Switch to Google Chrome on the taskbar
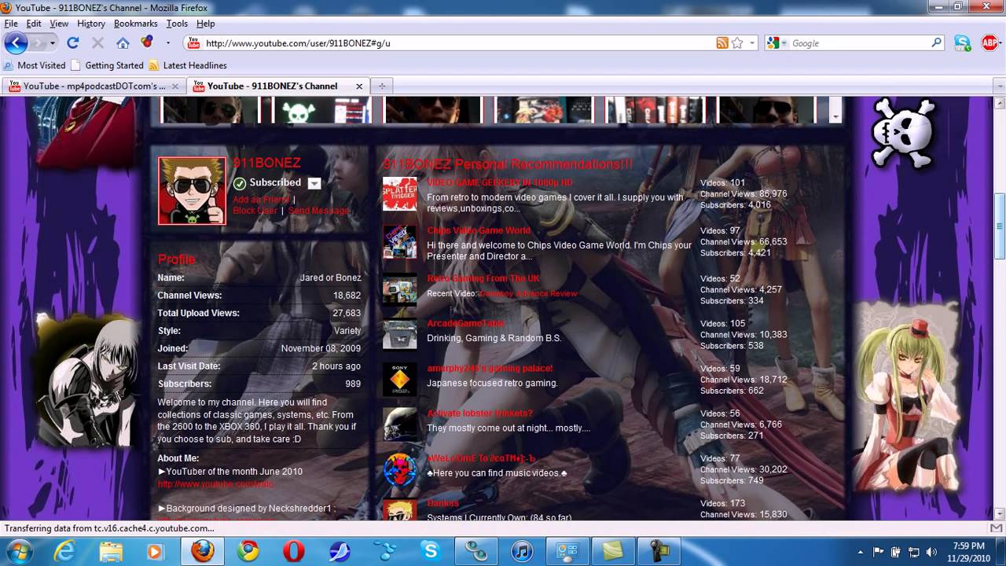Screen dimensions: 1006x566 pos(248,551)
